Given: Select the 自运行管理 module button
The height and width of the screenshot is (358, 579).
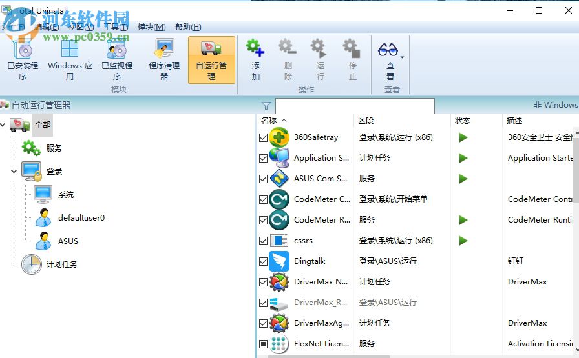Looking at the screenshot, I should (211, 60).
